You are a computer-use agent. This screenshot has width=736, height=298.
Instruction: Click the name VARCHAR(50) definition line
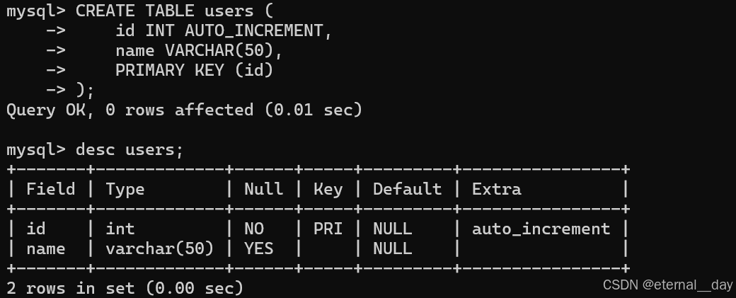click(x=199, y=51)
